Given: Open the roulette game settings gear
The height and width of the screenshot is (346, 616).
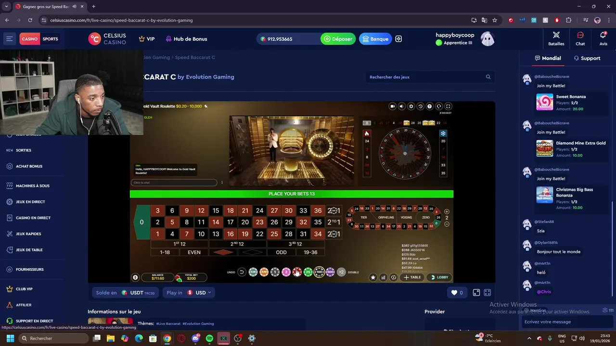Looking at the screenshot, I should click(411, 106).
